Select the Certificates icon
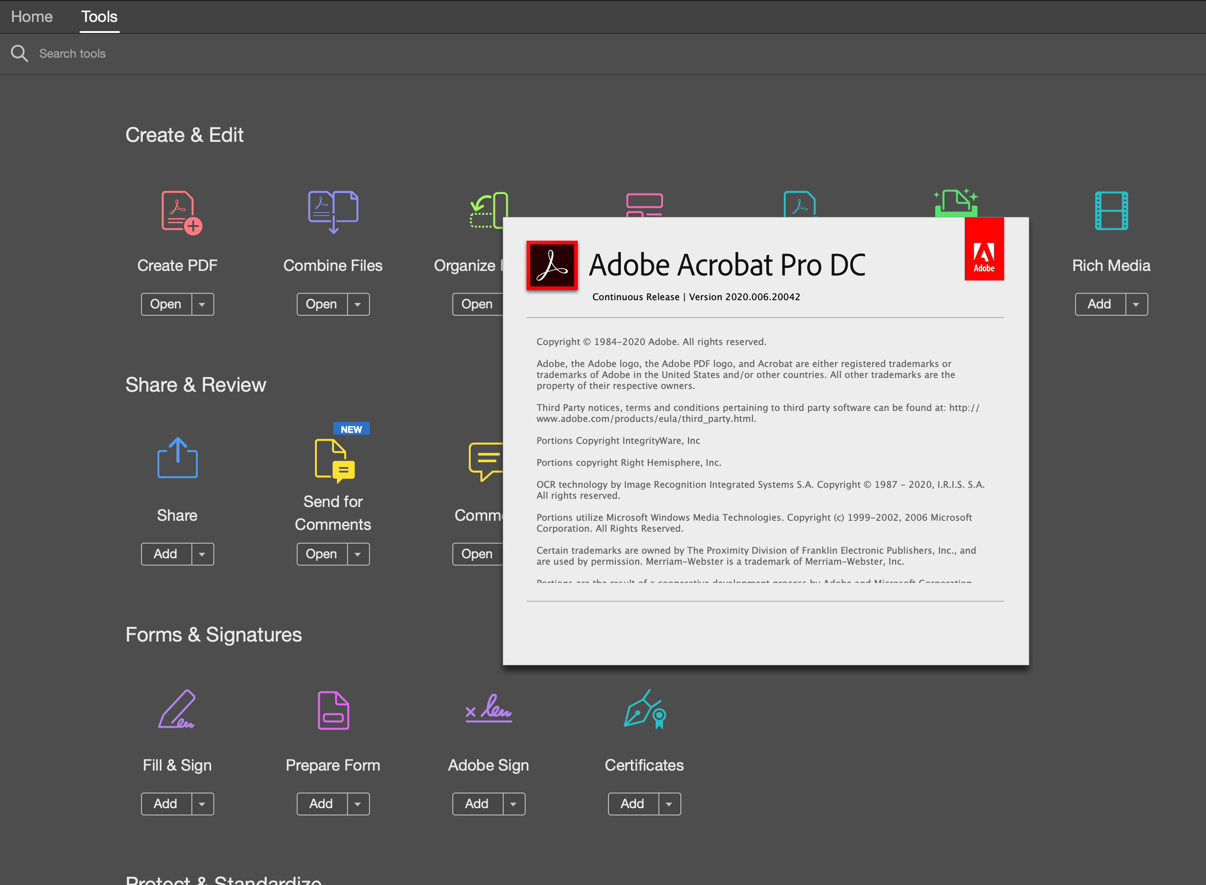The height and width of the screenshot is (885, 1206). (644, 709)
